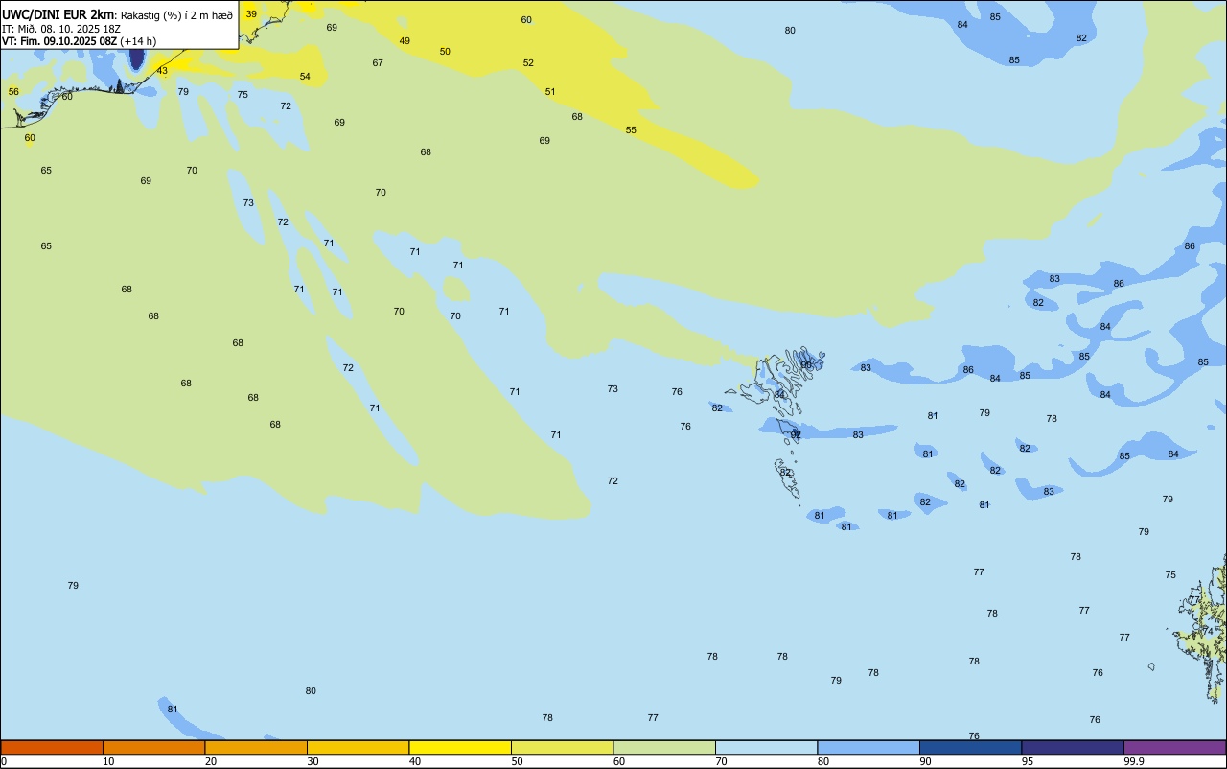1227x769 pixels.
Task: Click the dark navy high-humidity patch near Iceland
Action: 136,58
